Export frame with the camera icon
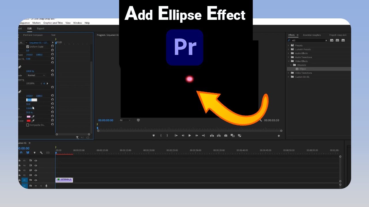Screen dimensions: 369x207 tap(226, 135)
